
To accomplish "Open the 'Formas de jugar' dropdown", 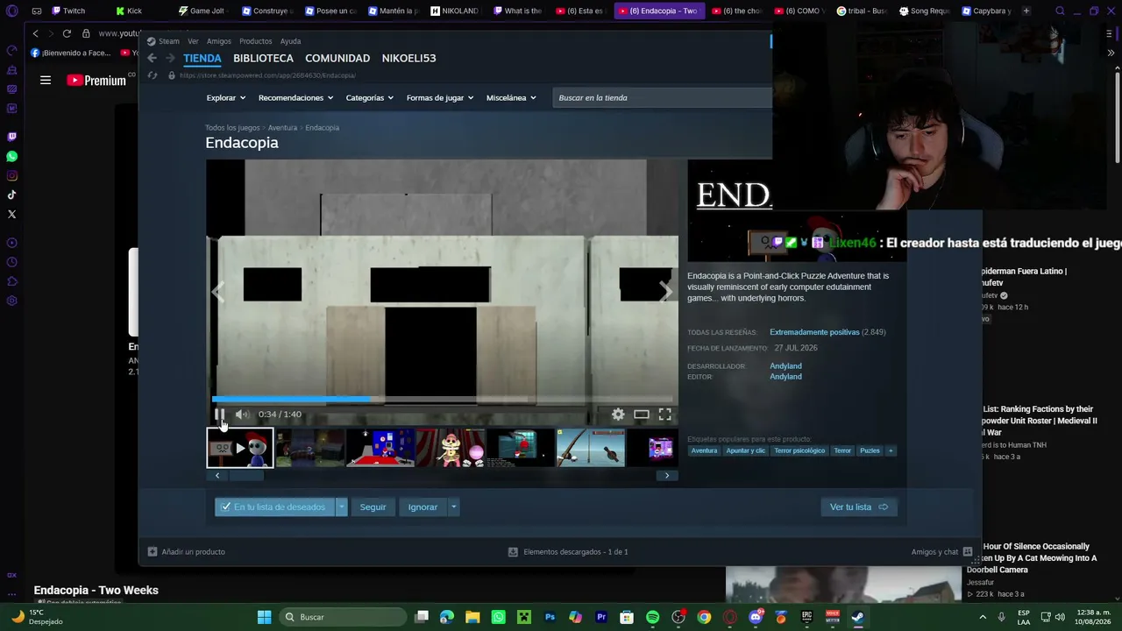I will (440, 98).
